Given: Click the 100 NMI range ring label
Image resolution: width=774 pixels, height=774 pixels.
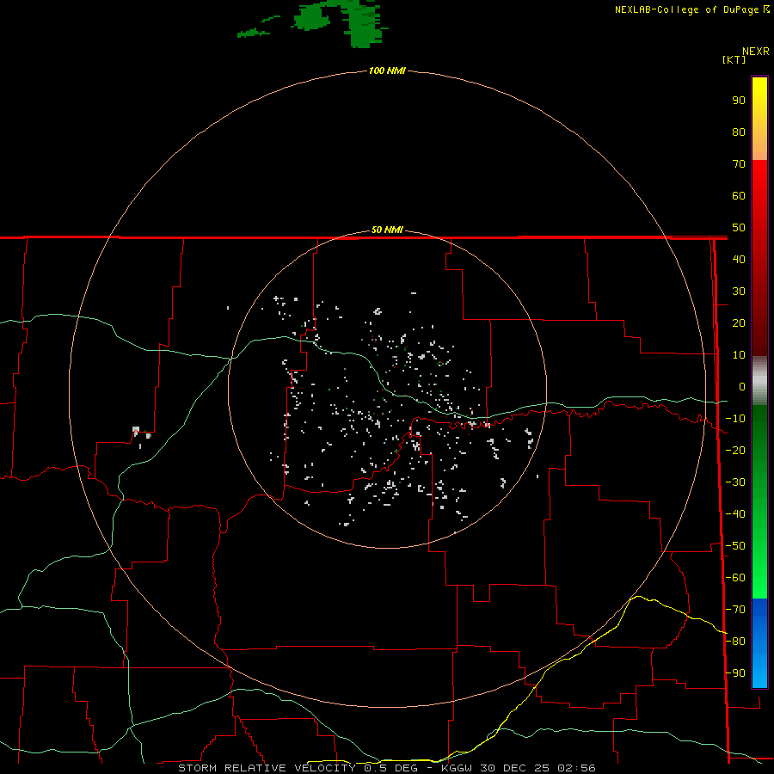Looking at the screenshot, I should (x=387, y=71).
